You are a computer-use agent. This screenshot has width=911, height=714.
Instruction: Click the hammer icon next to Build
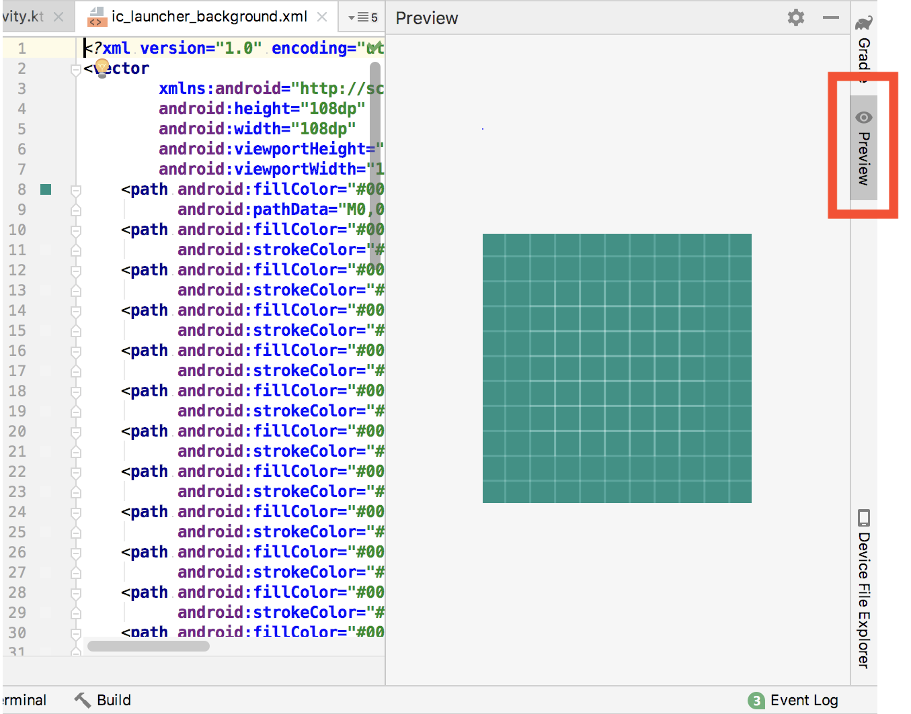83,700
